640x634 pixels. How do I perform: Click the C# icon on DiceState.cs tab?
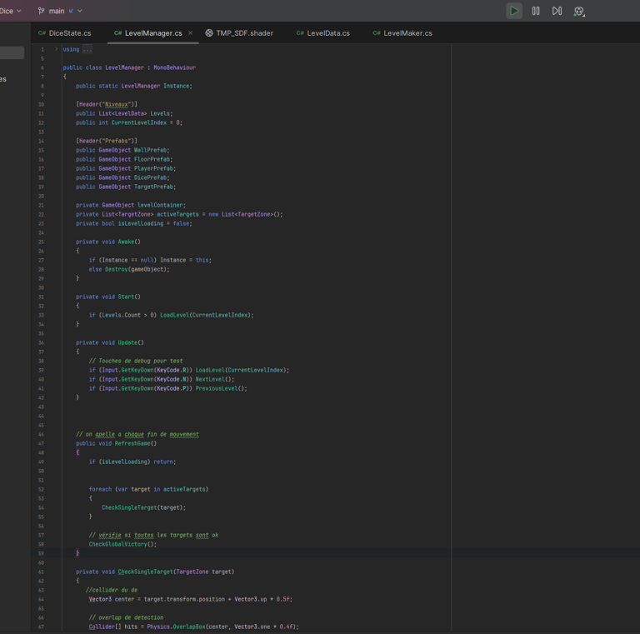(x=42, y=33)
